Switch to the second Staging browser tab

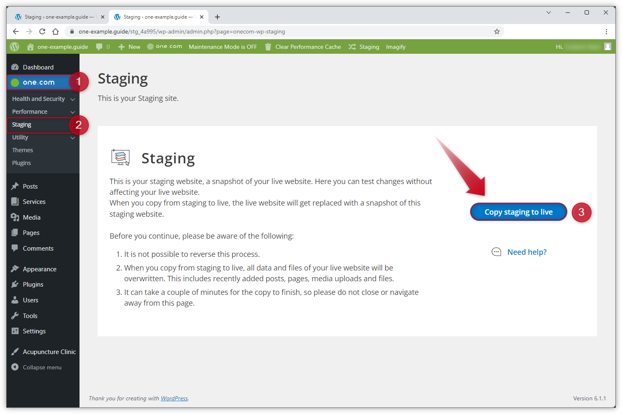click(x=157, y=17)
